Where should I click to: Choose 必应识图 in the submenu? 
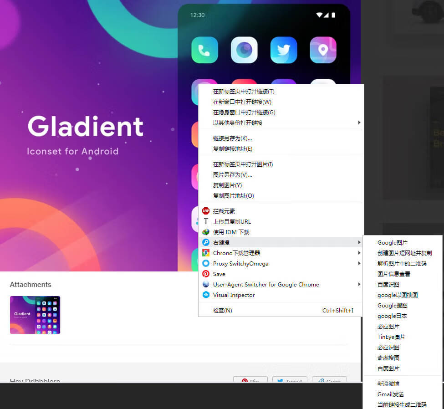403,348
